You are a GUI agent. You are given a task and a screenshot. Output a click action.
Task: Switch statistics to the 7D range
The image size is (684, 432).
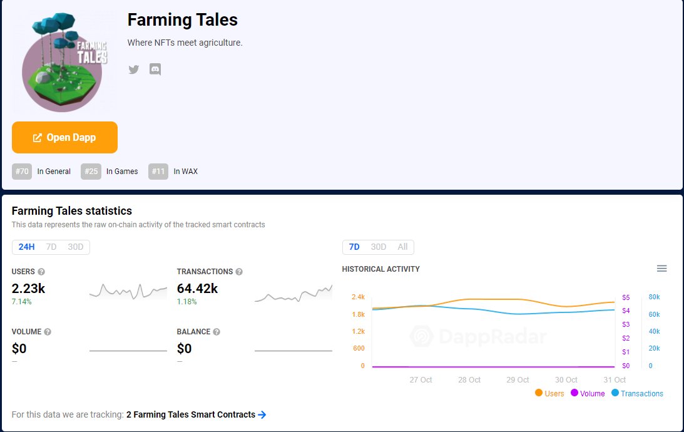pos(51,247)
